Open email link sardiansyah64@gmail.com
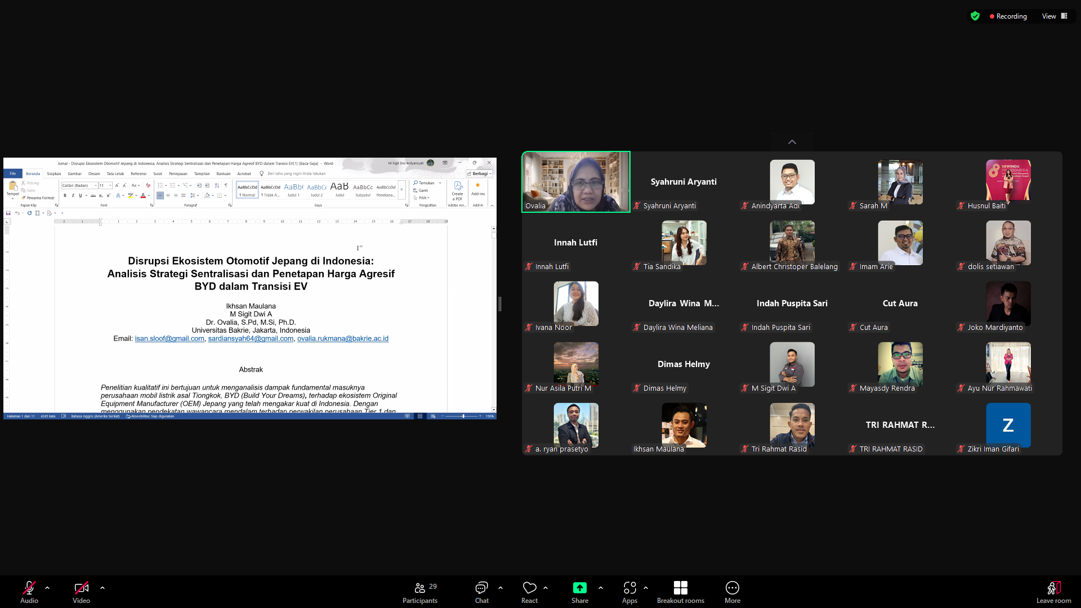The height and width of the screenshot is (608, 1081). tap(251, 338)
